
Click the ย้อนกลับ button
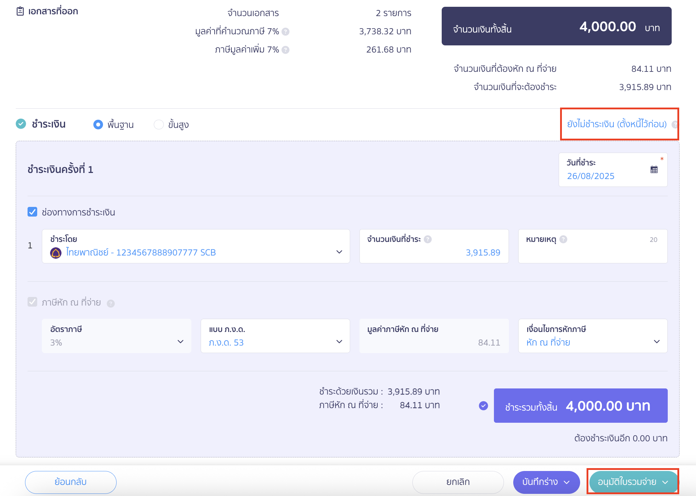[x=71, y=482]
